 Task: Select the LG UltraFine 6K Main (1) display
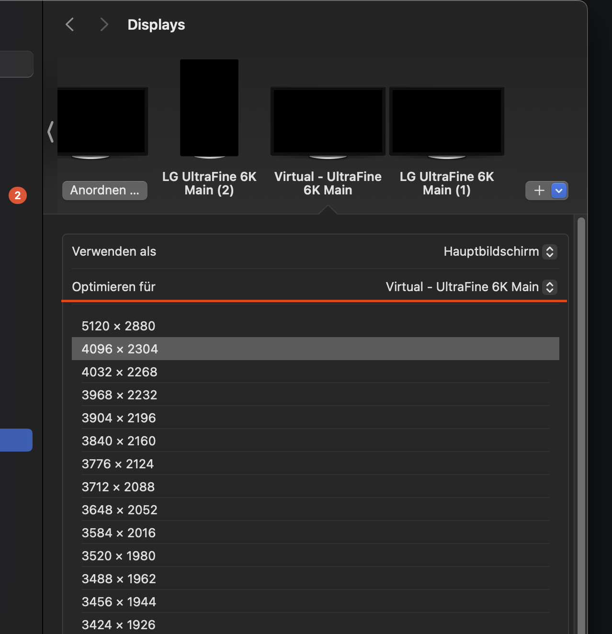447,121
